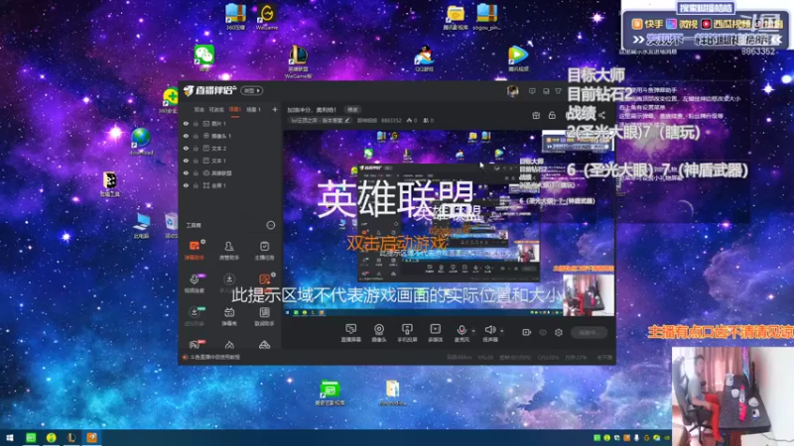Open the microphone-shaped toolbox tool

[195, 283]
